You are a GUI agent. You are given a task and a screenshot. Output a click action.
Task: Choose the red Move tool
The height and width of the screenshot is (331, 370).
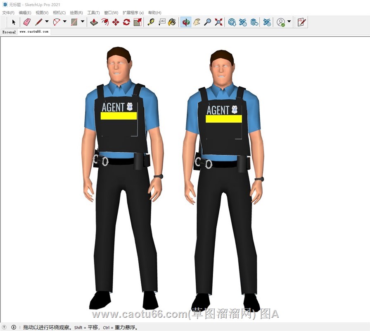(x=116, y=22)
